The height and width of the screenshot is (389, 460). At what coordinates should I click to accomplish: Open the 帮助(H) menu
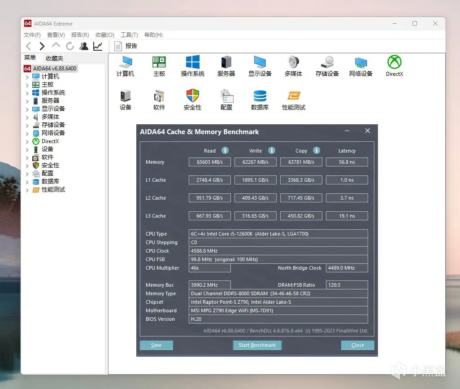pos(153,35)
